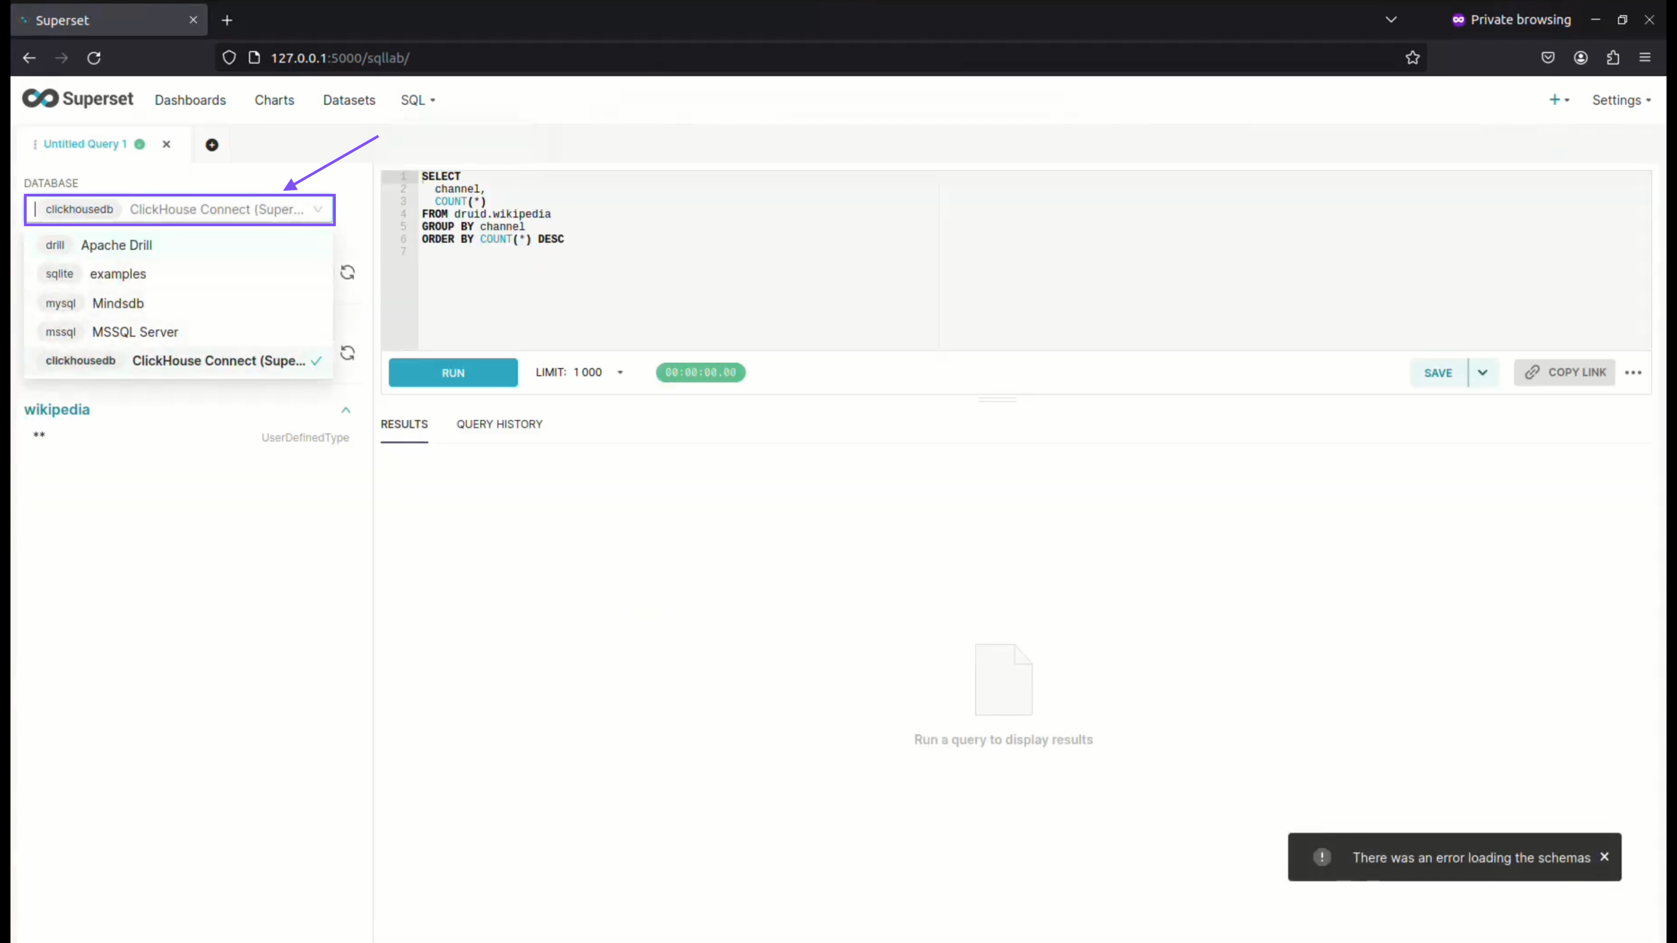Refresh the table list using the lower refresh icon
This screenshot has height=943, width=1677.
(348, 353)
